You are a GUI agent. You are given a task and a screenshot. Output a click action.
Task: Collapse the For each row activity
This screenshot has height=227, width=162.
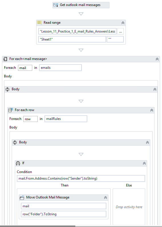tap(151, 110)
